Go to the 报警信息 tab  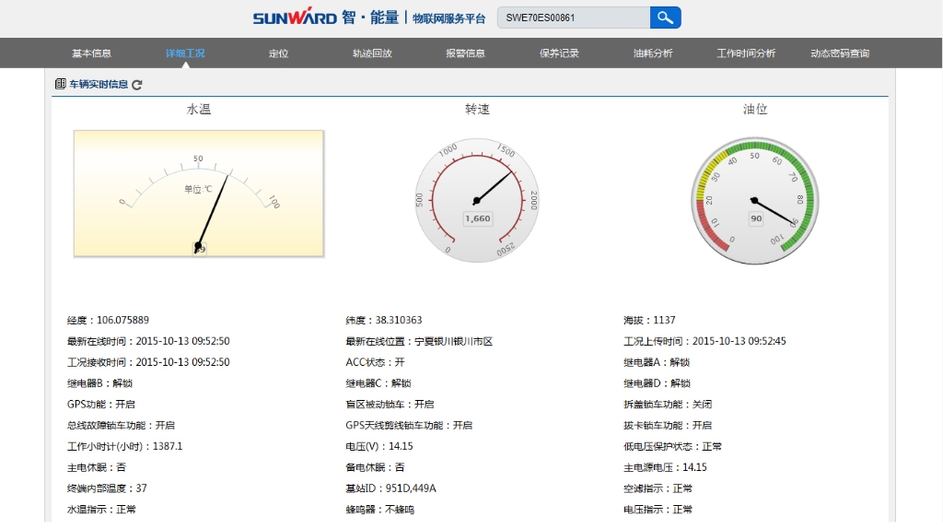(x=465, y=53)
